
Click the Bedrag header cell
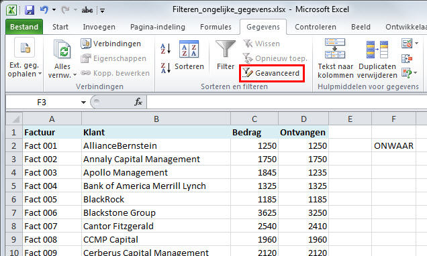(254, 132)
